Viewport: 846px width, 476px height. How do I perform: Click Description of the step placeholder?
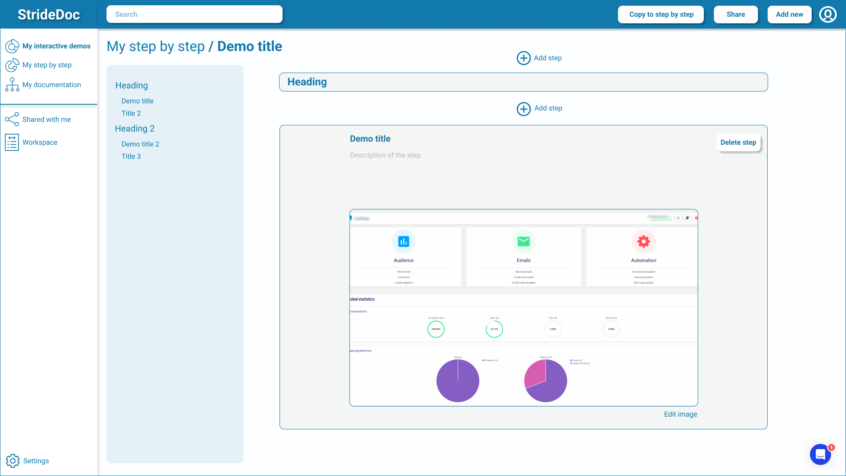[x=385, y=155]
